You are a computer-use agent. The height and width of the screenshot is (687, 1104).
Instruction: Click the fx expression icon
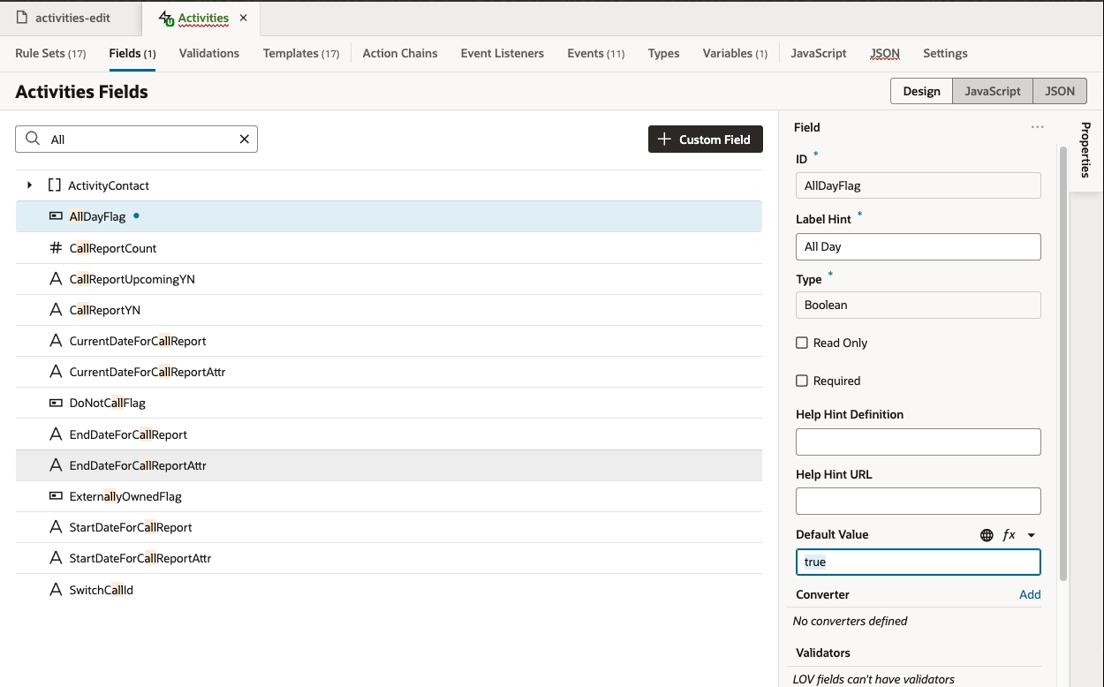pyautogui.click(x=1009, y=535)
